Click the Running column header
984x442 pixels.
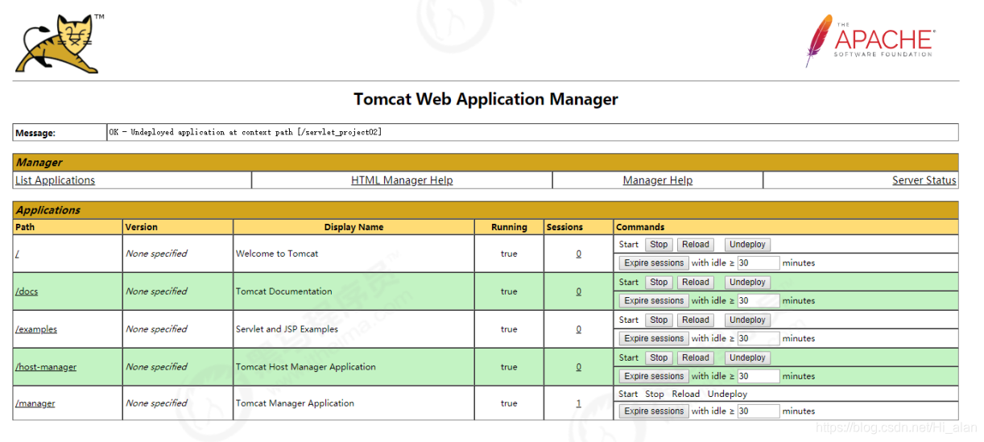pos(509,227)
